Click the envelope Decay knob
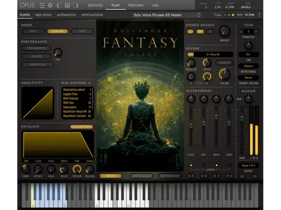The width and height of the screenshot is (281, 210). point(64,169)
